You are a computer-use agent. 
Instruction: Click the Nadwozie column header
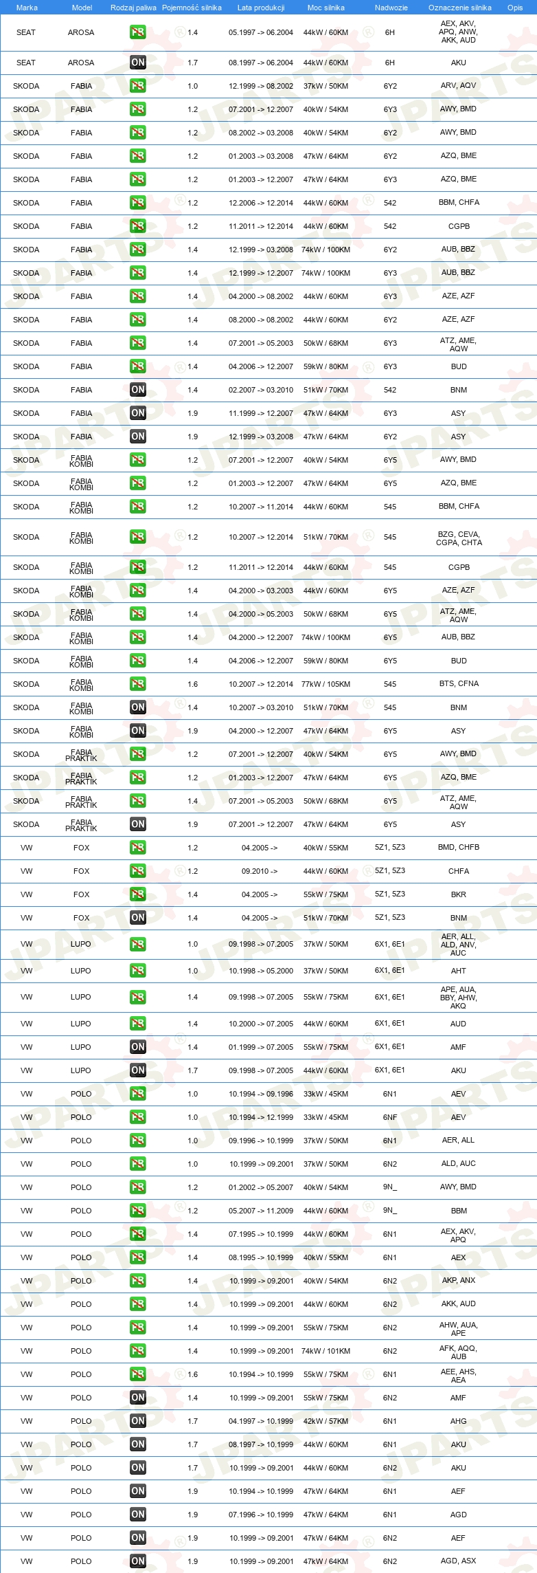(391, 8)
